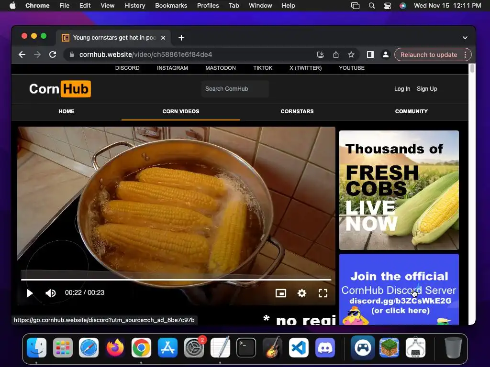The width and height of the screenshot is (490, 367).
Task: Open Fresh Cobs Live Now ad
Action: point(399,190)
